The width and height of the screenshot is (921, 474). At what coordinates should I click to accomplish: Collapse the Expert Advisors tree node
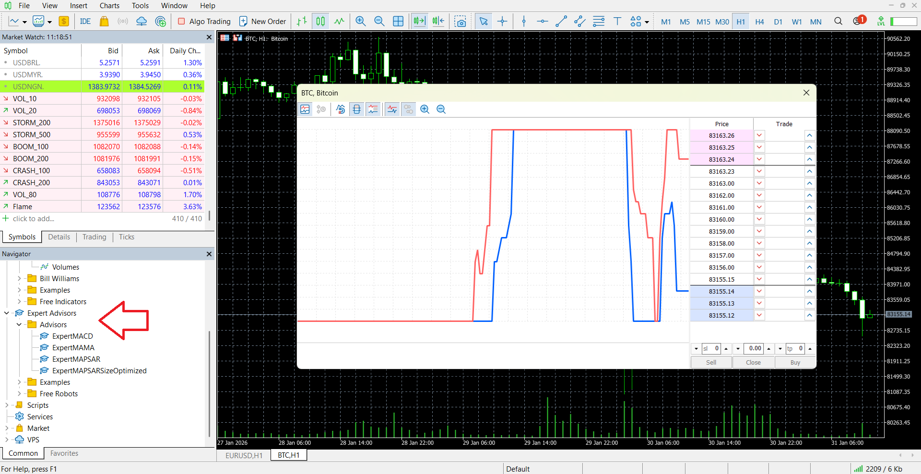6,313
